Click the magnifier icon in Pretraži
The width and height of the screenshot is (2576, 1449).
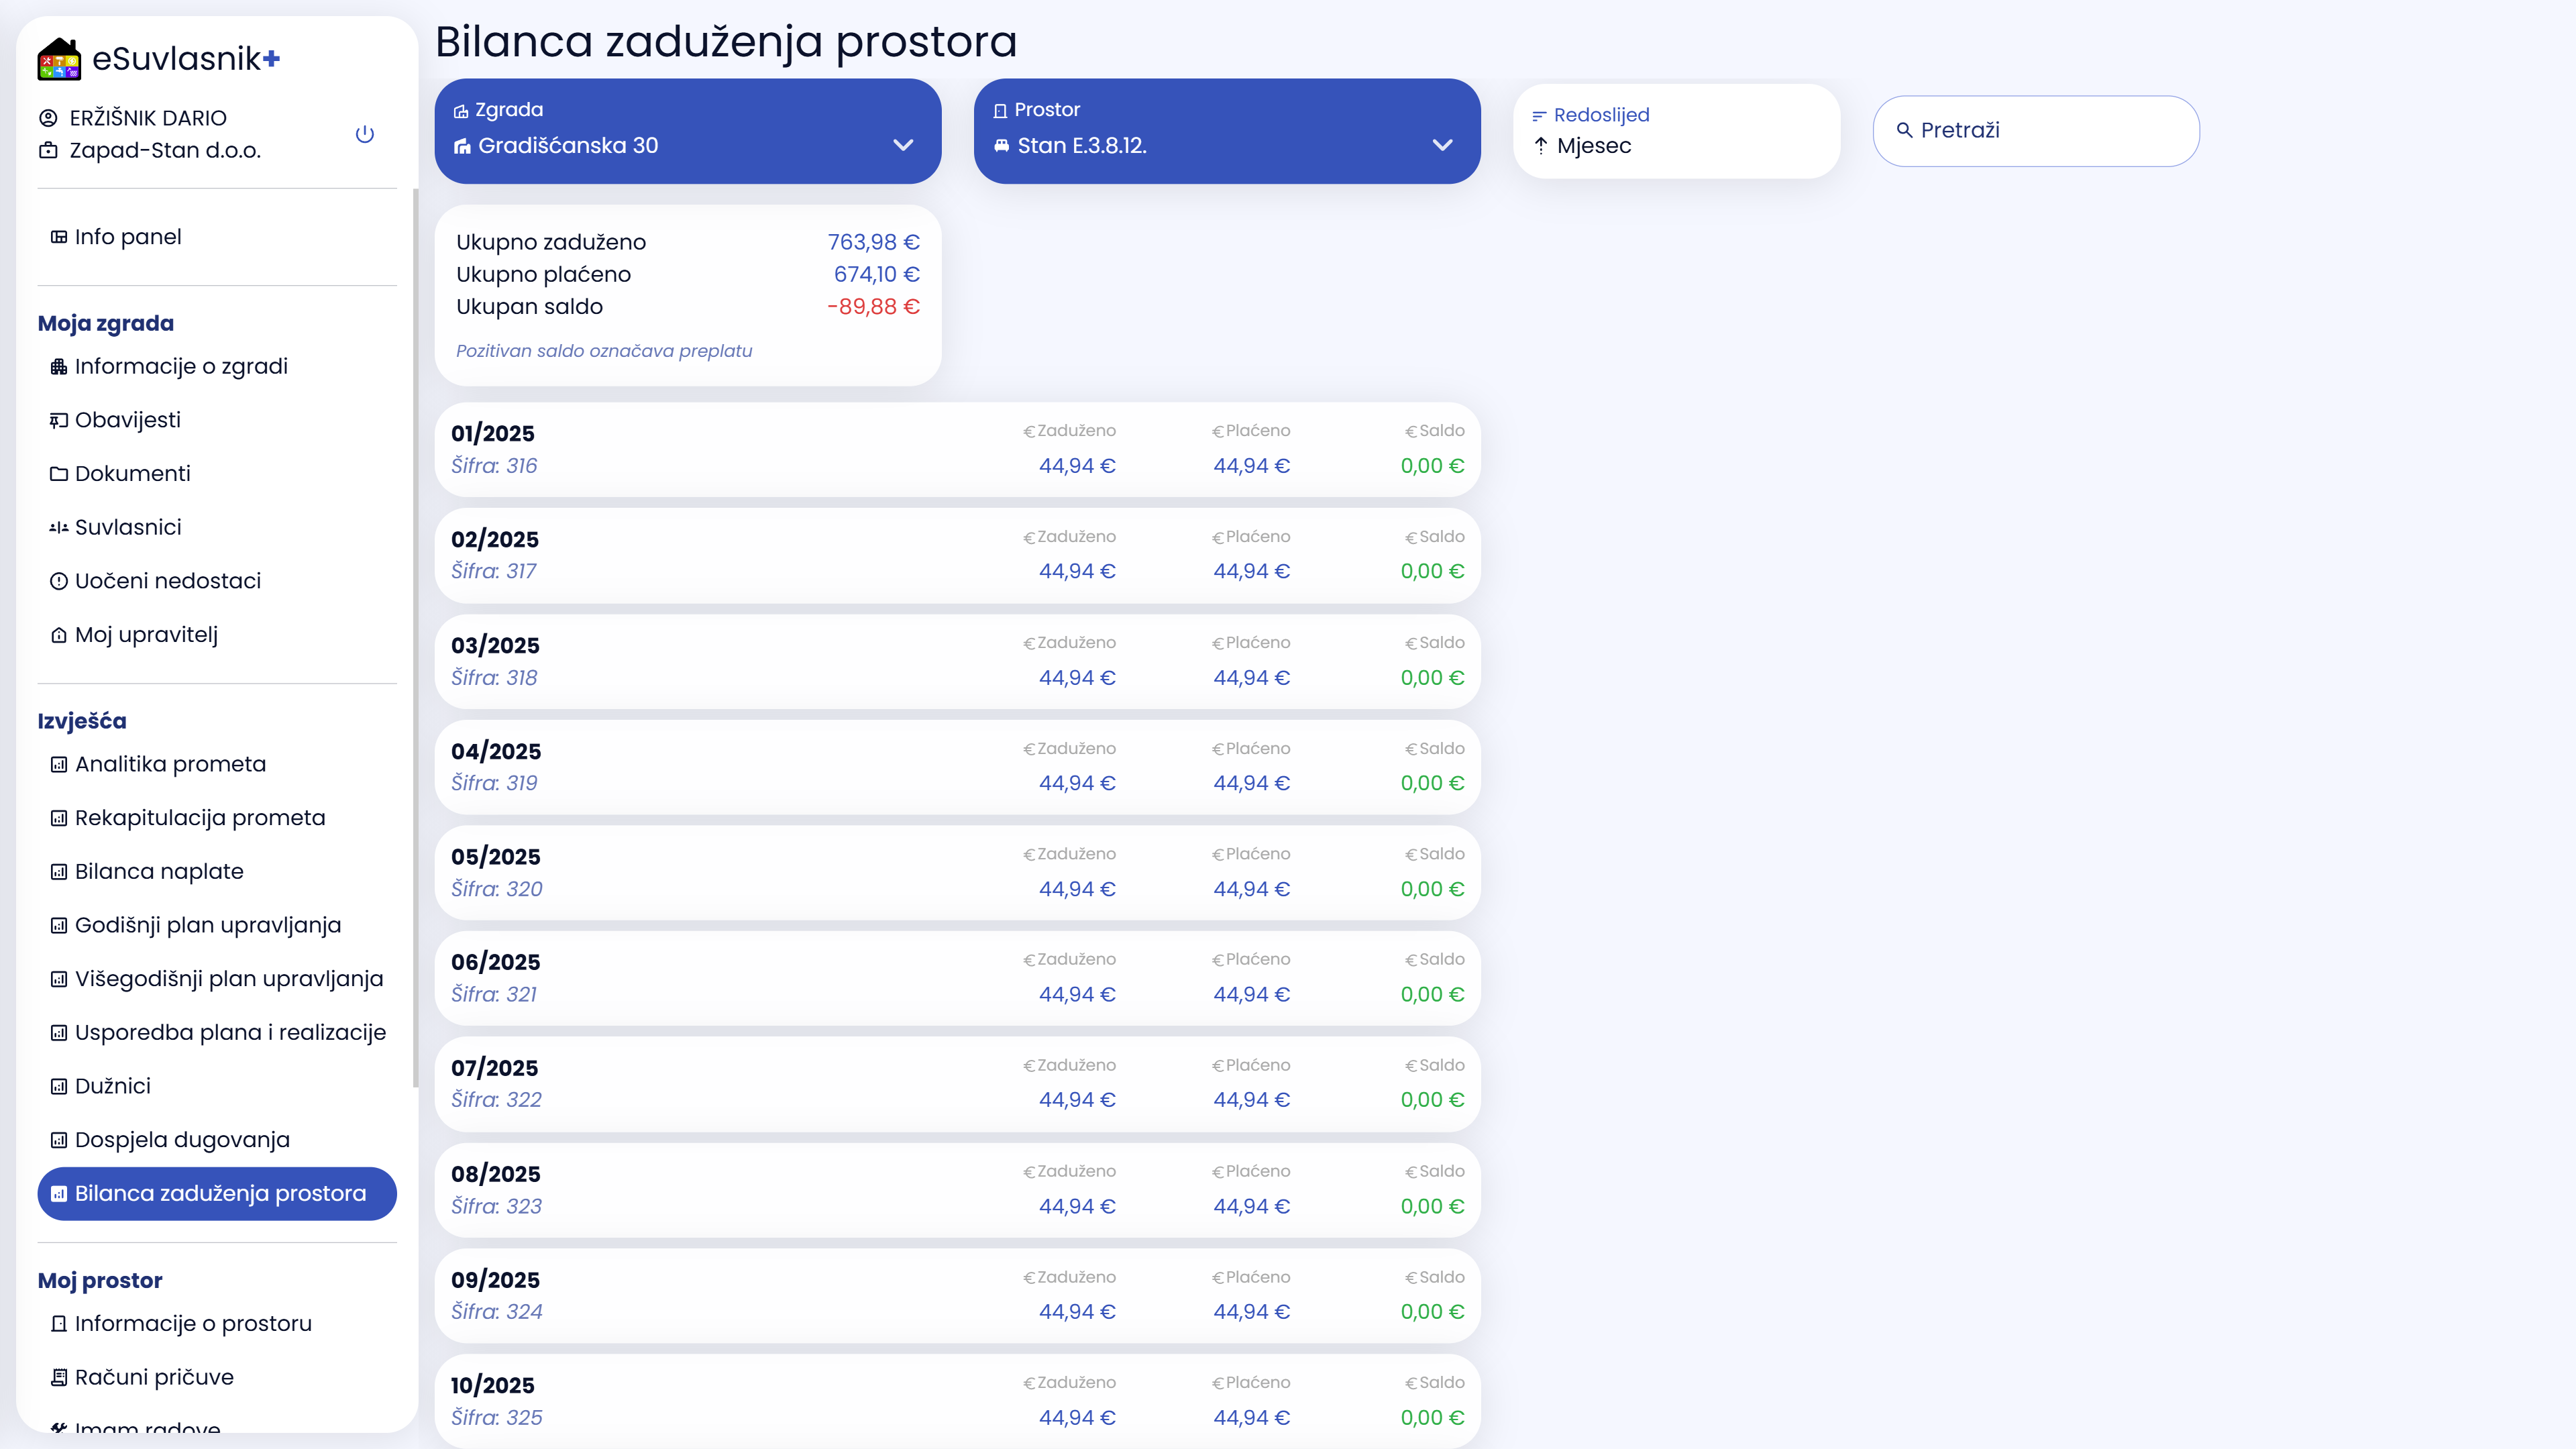[x=1904, y=131]
